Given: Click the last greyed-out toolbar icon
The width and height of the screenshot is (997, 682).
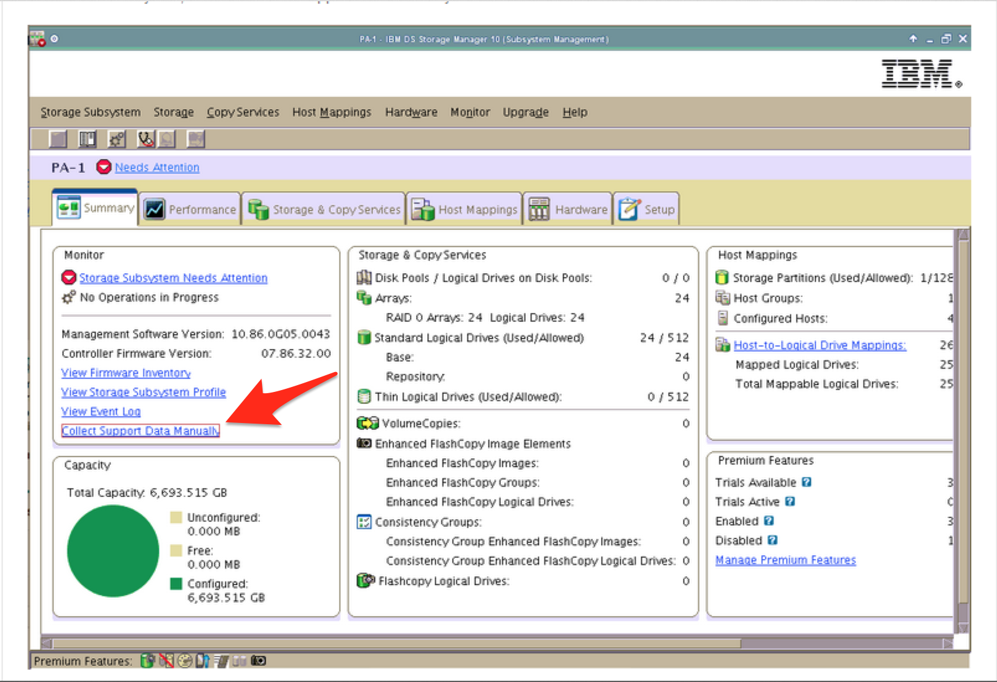Looking at the screenshot, I should point(196,139).
